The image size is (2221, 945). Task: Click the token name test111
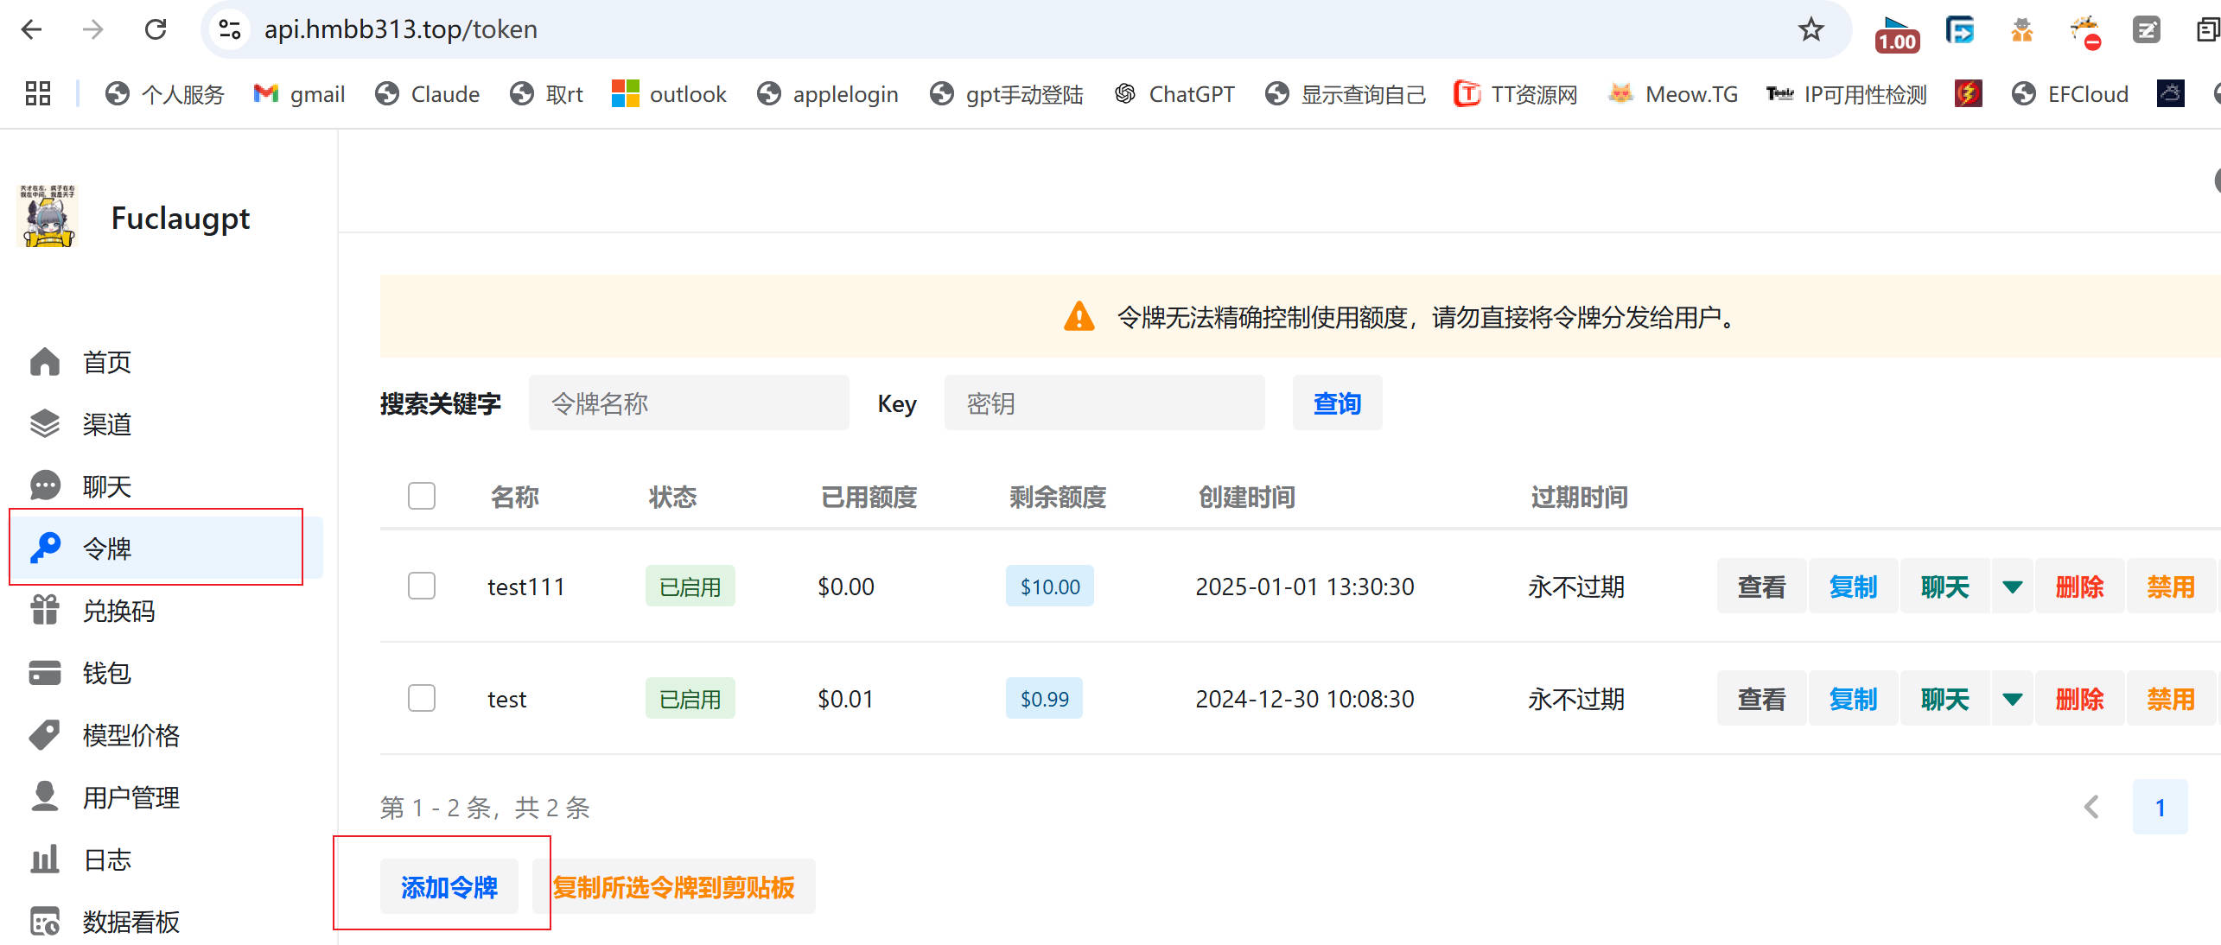(525, 587)
